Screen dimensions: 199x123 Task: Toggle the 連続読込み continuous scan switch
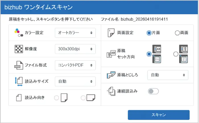153,91
